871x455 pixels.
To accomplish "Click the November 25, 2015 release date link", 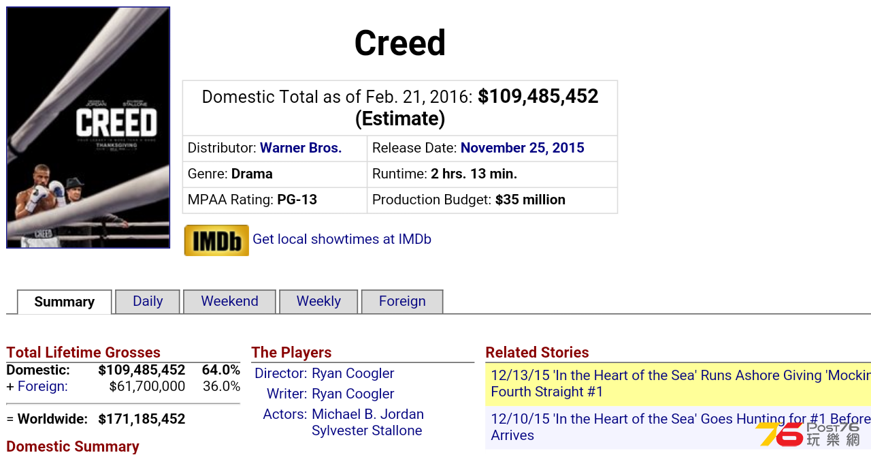I will coord(523,148).
